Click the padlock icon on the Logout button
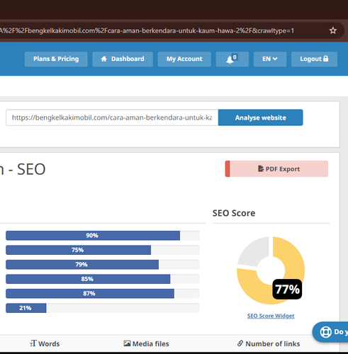 [x=326, y=59]
